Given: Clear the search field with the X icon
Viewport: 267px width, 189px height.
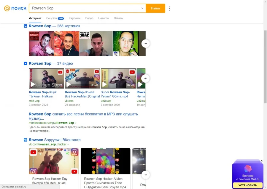Looking at the screenshot, I should click(142, 8).
